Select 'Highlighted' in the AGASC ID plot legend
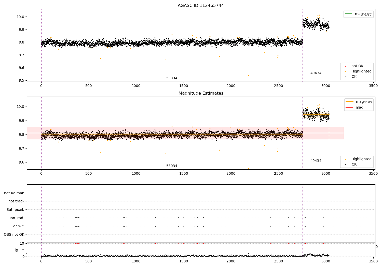The height and width of the screenshot is (267, 382). [x=361, y=71]
